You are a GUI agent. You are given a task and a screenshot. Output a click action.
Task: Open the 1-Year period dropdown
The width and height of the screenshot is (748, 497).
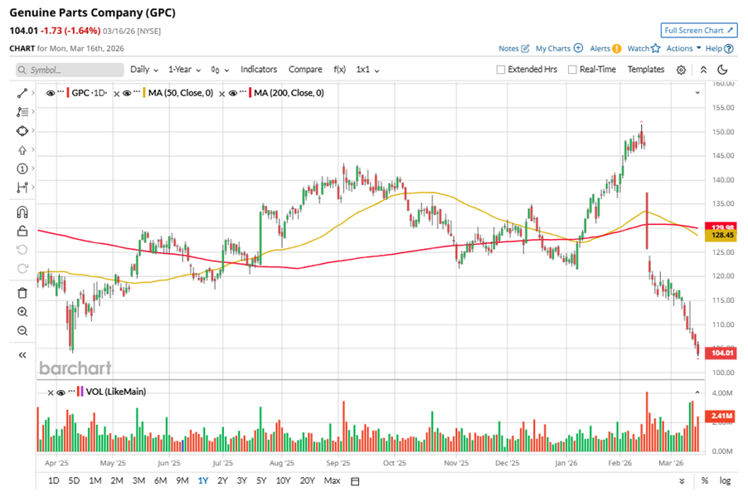[x=184, y=70]
